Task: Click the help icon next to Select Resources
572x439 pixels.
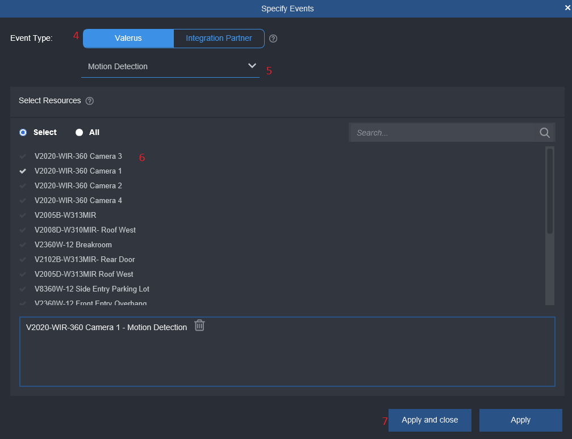Action: (x=89, y=101)
